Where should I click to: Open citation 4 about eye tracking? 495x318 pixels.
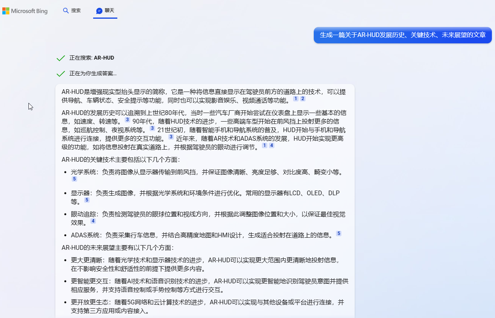coord(93,221)
